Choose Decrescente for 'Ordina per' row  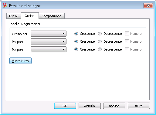pos(100,34)
